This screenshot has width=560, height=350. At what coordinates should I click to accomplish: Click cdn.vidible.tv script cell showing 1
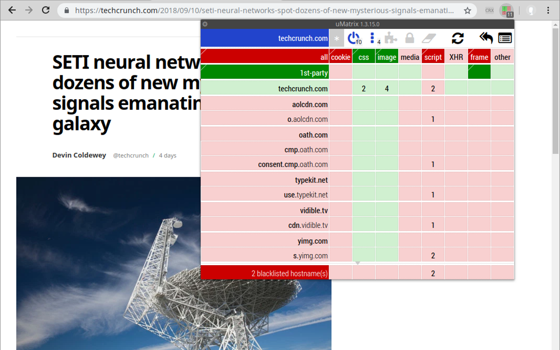click(x=433, y=225)
